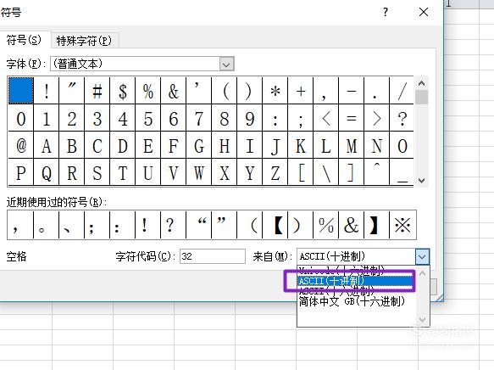The width and height of the screenshot is (494, 370).
Task: Select the ] bracket in the grid
Action: pos(352,172)
